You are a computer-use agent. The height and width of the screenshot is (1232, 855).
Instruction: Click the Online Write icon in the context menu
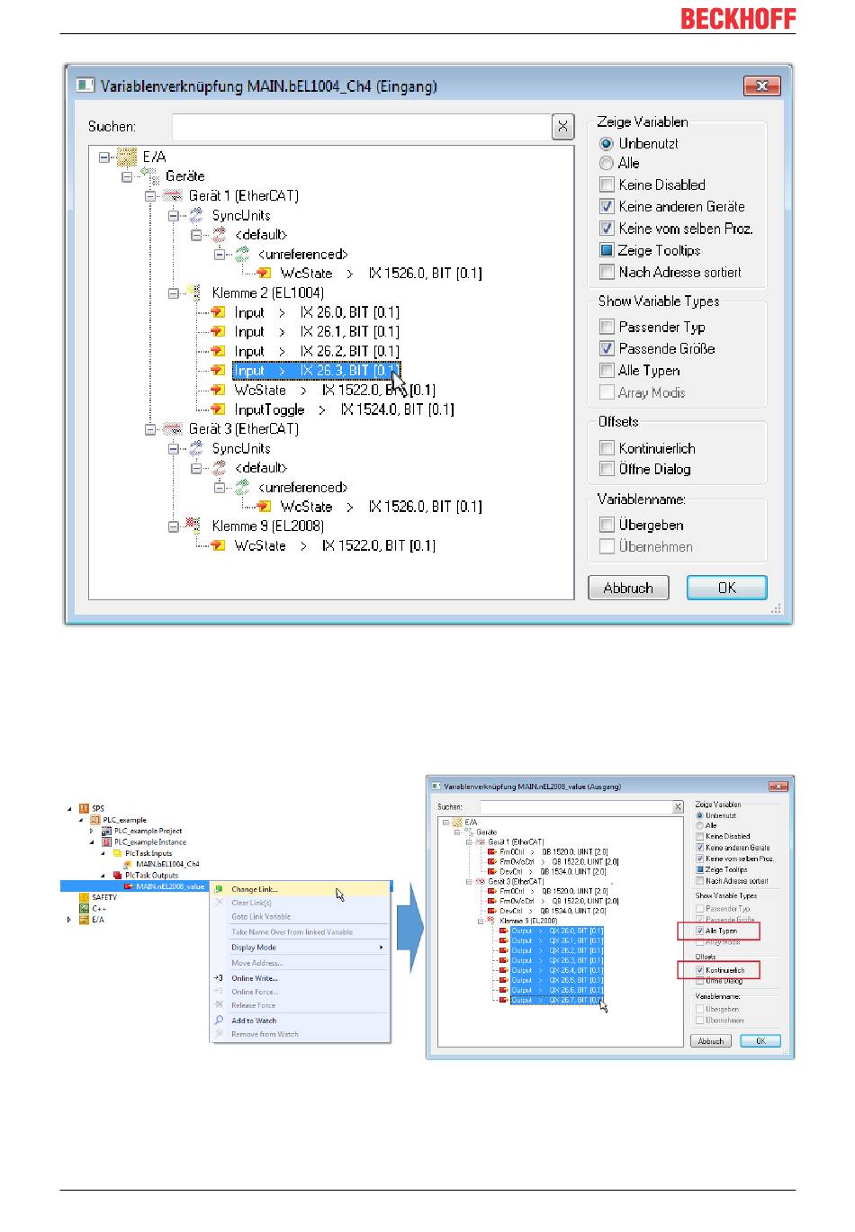219,978
